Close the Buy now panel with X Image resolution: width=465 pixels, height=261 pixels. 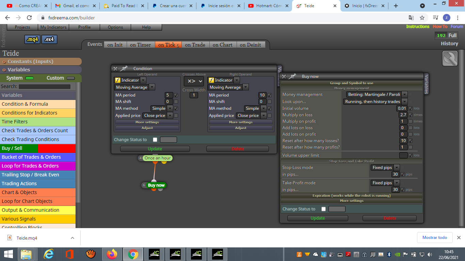[284, 76]
